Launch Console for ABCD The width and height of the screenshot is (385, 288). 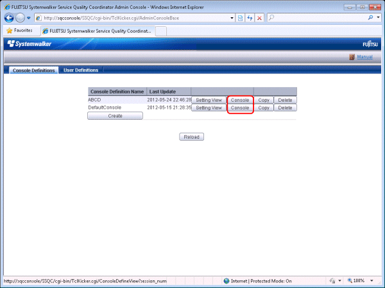click(240, 100)
